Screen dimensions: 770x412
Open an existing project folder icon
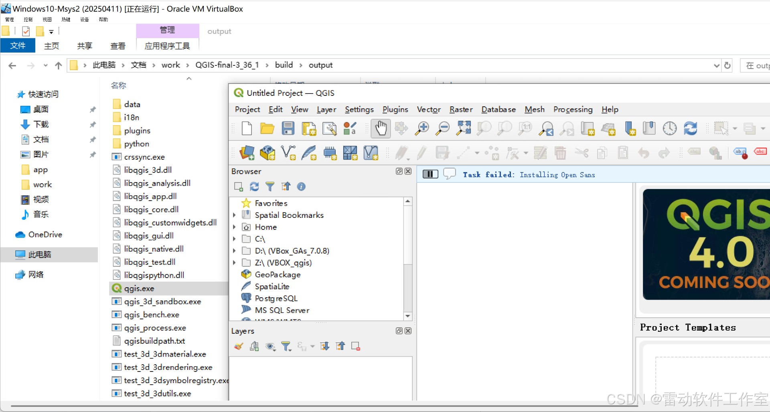coord(267,128)
